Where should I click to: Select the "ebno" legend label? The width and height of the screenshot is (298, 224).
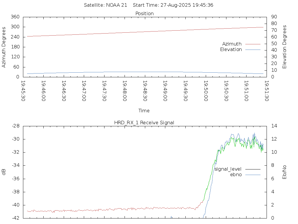click(x=236, y=175)
